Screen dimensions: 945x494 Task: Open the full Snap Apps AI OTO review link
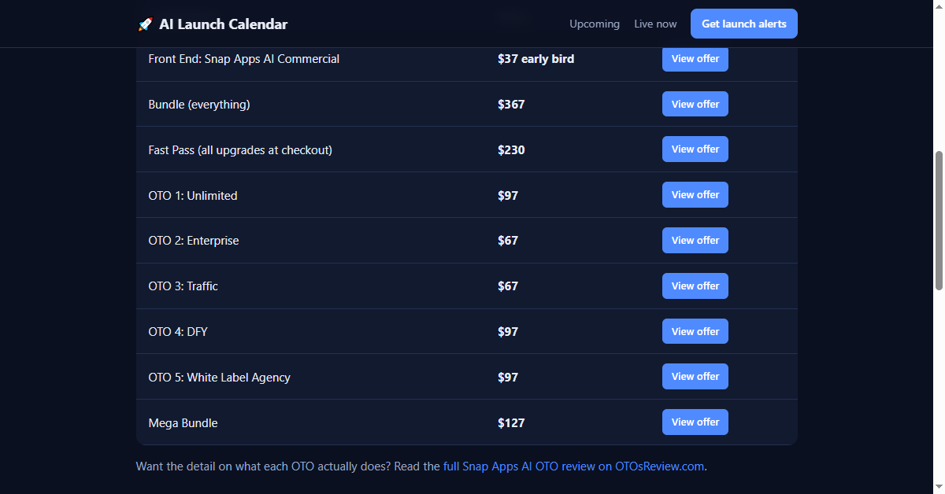click(x=573, y=466)
